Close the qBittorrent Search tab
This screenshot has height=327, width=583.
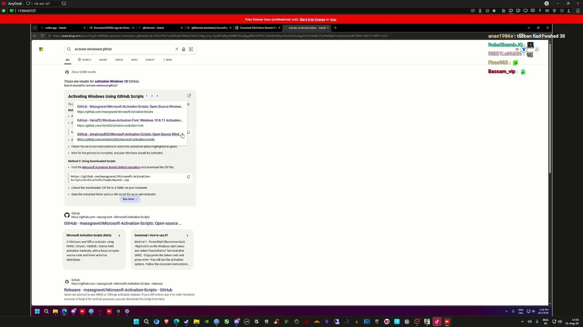point(182,28)
